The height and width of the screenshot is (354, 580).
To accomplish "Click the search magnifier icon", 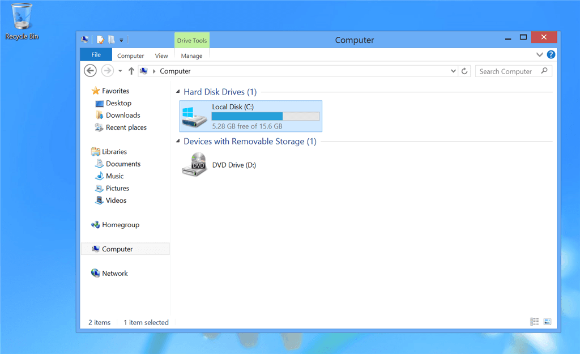I will tap(544, 71).
